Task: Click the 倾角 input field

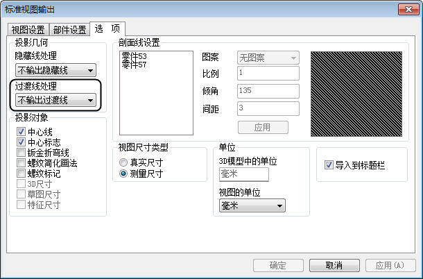Action: (x=268, y=91)
